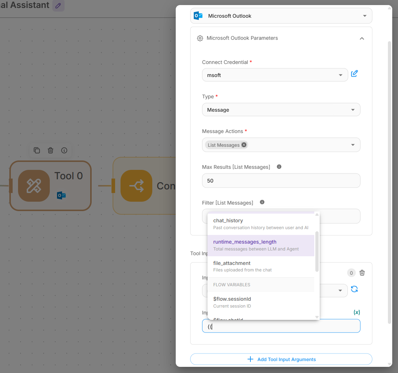Click the edit pencil icon beside the title
The width and height of the screenshot is (398, 373).
pyautogui.click(x=58, y=5)
